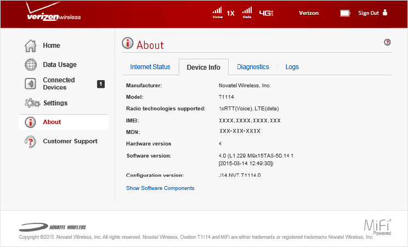Click the Home house icon
Image resolution: width=408 pixels, height=247 pixels.
coord(31,46)
